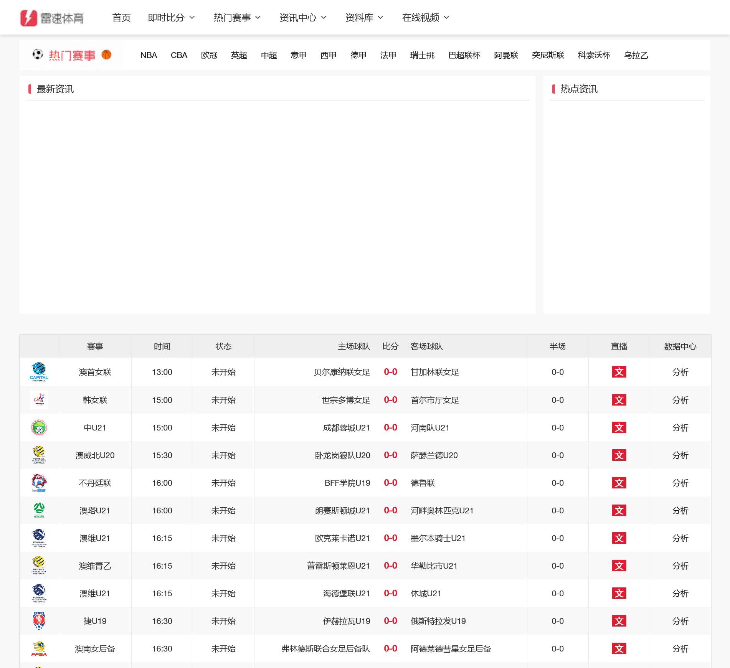Select the NBA league tab
This screenshot has width=730, height=668.
click(149, 55)
